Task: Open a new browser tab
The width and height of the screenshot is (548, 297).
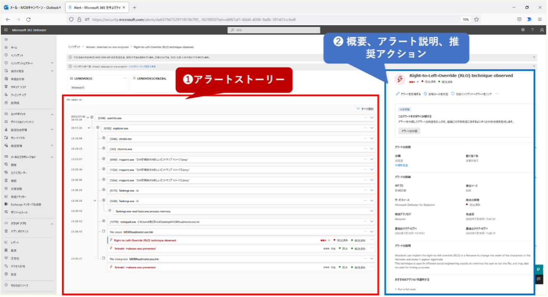Action: click(134, 8)
